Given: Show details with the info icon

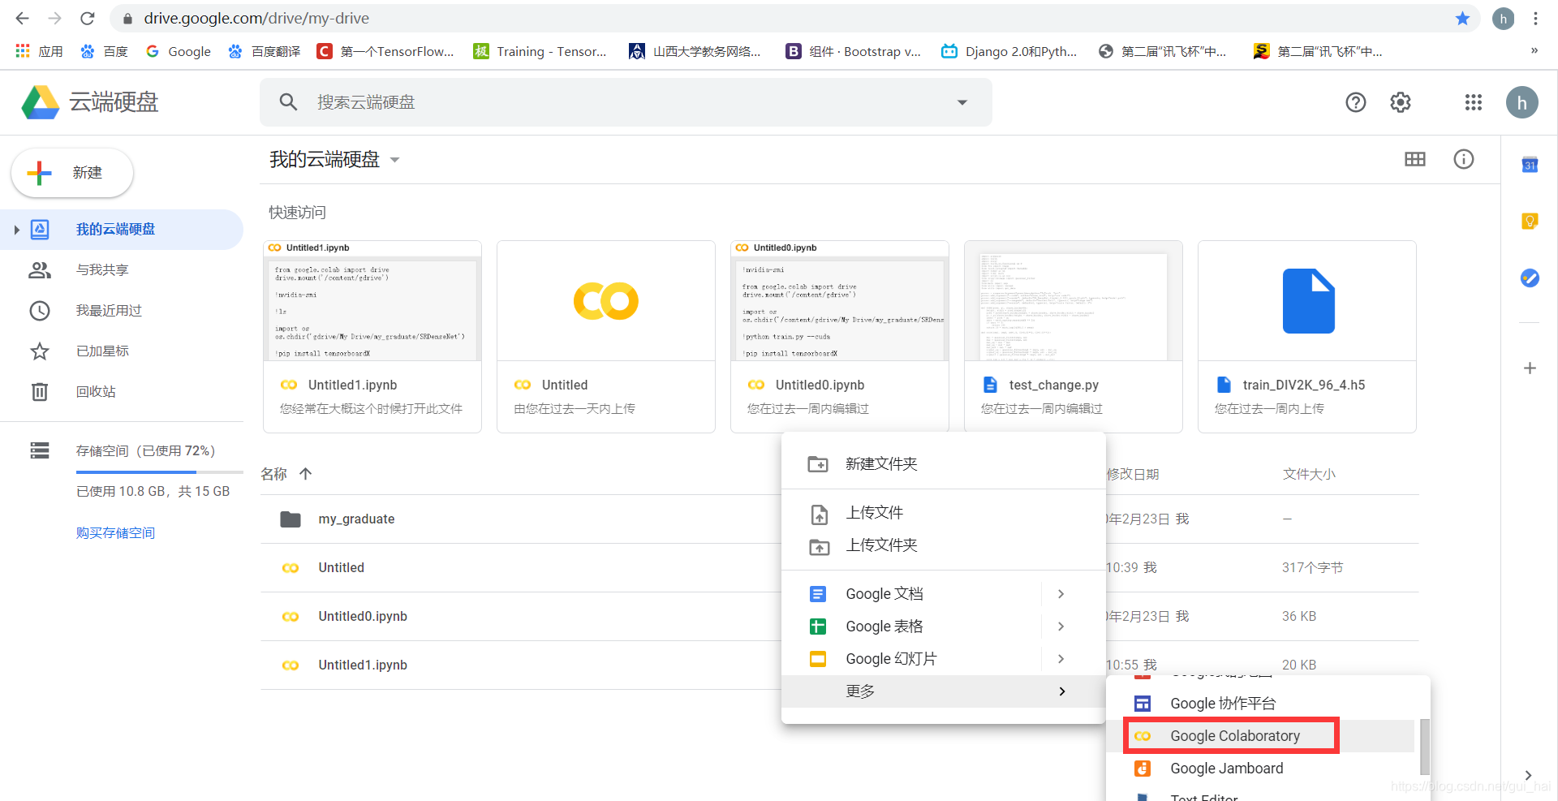Looking at the screenshot, I should (1463, 159).
